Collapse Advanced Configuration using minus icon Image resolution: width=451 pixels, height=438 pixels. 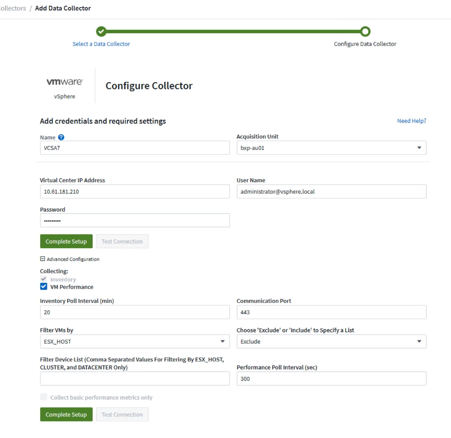pyautogui.click(x=43, y=259)
